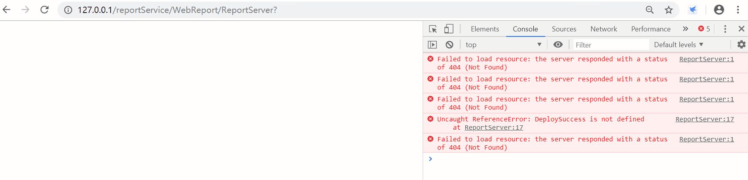Activate the inspect element picker
Screen dimensions: 748x180
(433, 29)
